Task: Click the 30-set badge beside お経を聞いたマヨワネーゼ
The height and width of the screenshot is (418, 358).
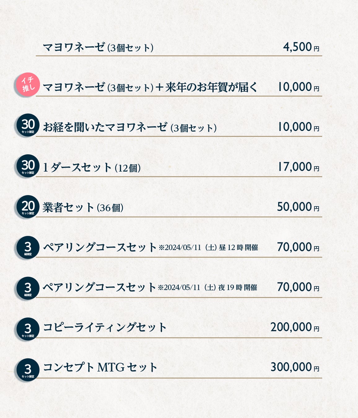Action: click(x=28, y=125)
